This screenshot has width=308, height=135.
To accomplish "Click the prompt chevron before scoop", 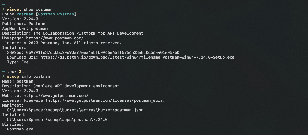I will click(3, 76).
